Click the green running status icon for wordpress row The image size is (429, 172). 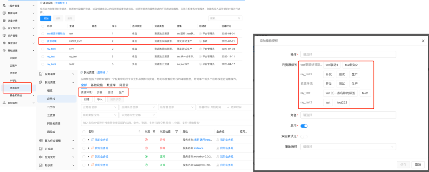tap(146, 165)
